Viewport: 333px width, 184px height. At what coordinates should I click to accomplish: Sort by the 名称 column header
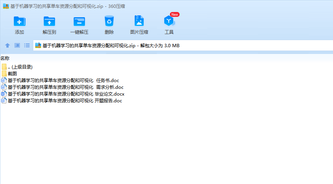[5, 58]
